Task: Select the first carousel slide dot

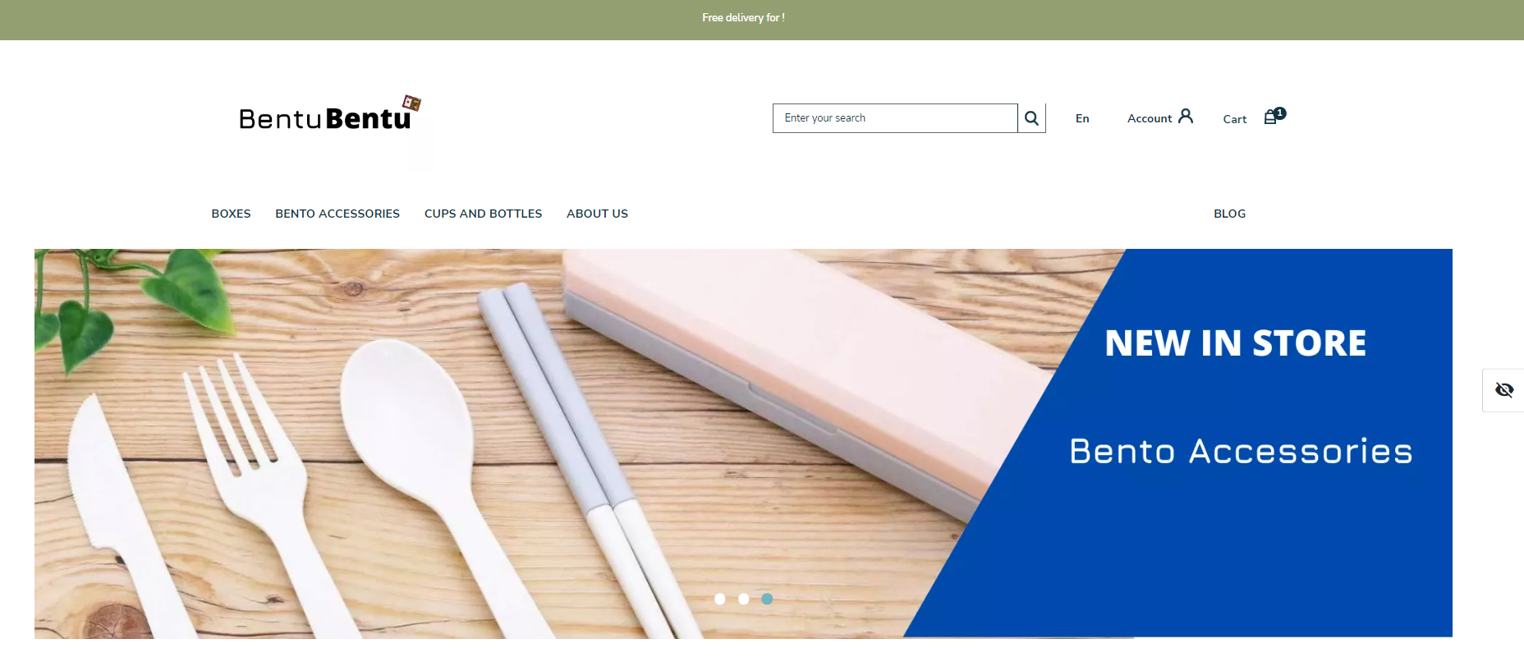Action: [x=720, y=599]
